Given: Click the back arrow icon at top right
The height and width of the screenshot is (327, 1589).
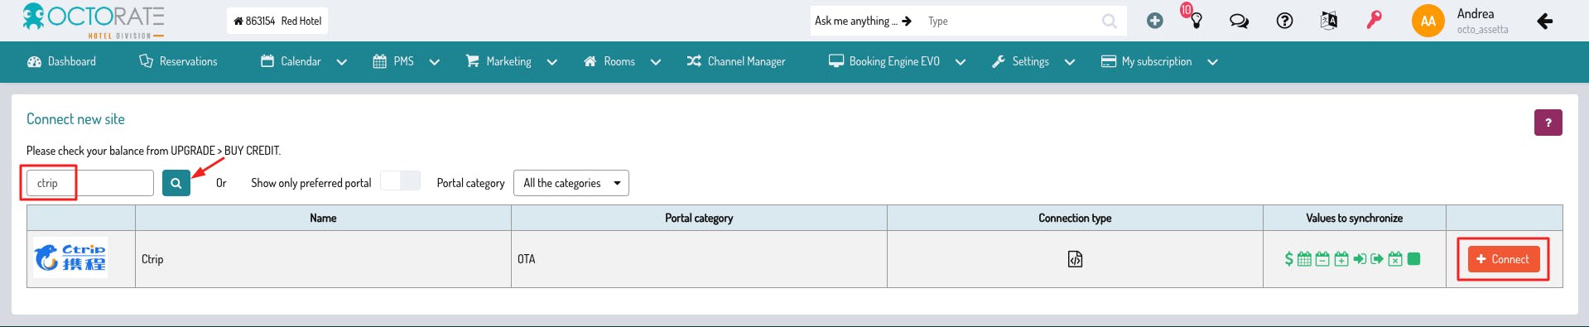Looking at the screenshot, I should (x=1544, y=21).
